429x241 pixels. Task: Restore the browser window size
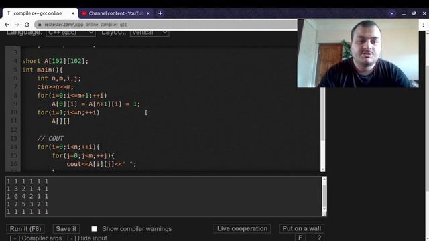414,13
